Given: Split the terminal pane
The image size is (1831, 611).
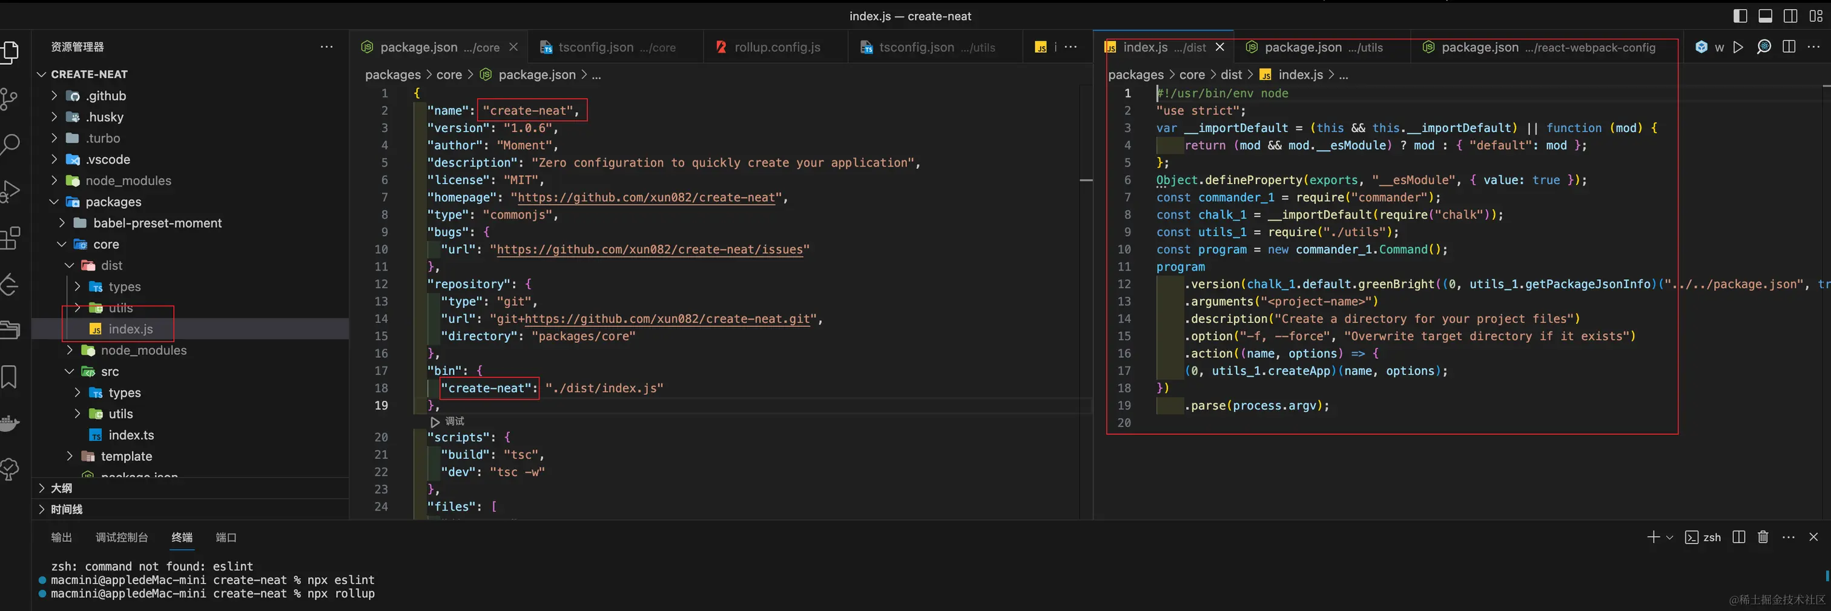Looking at the screenshot, I should tap(1738, 537).
